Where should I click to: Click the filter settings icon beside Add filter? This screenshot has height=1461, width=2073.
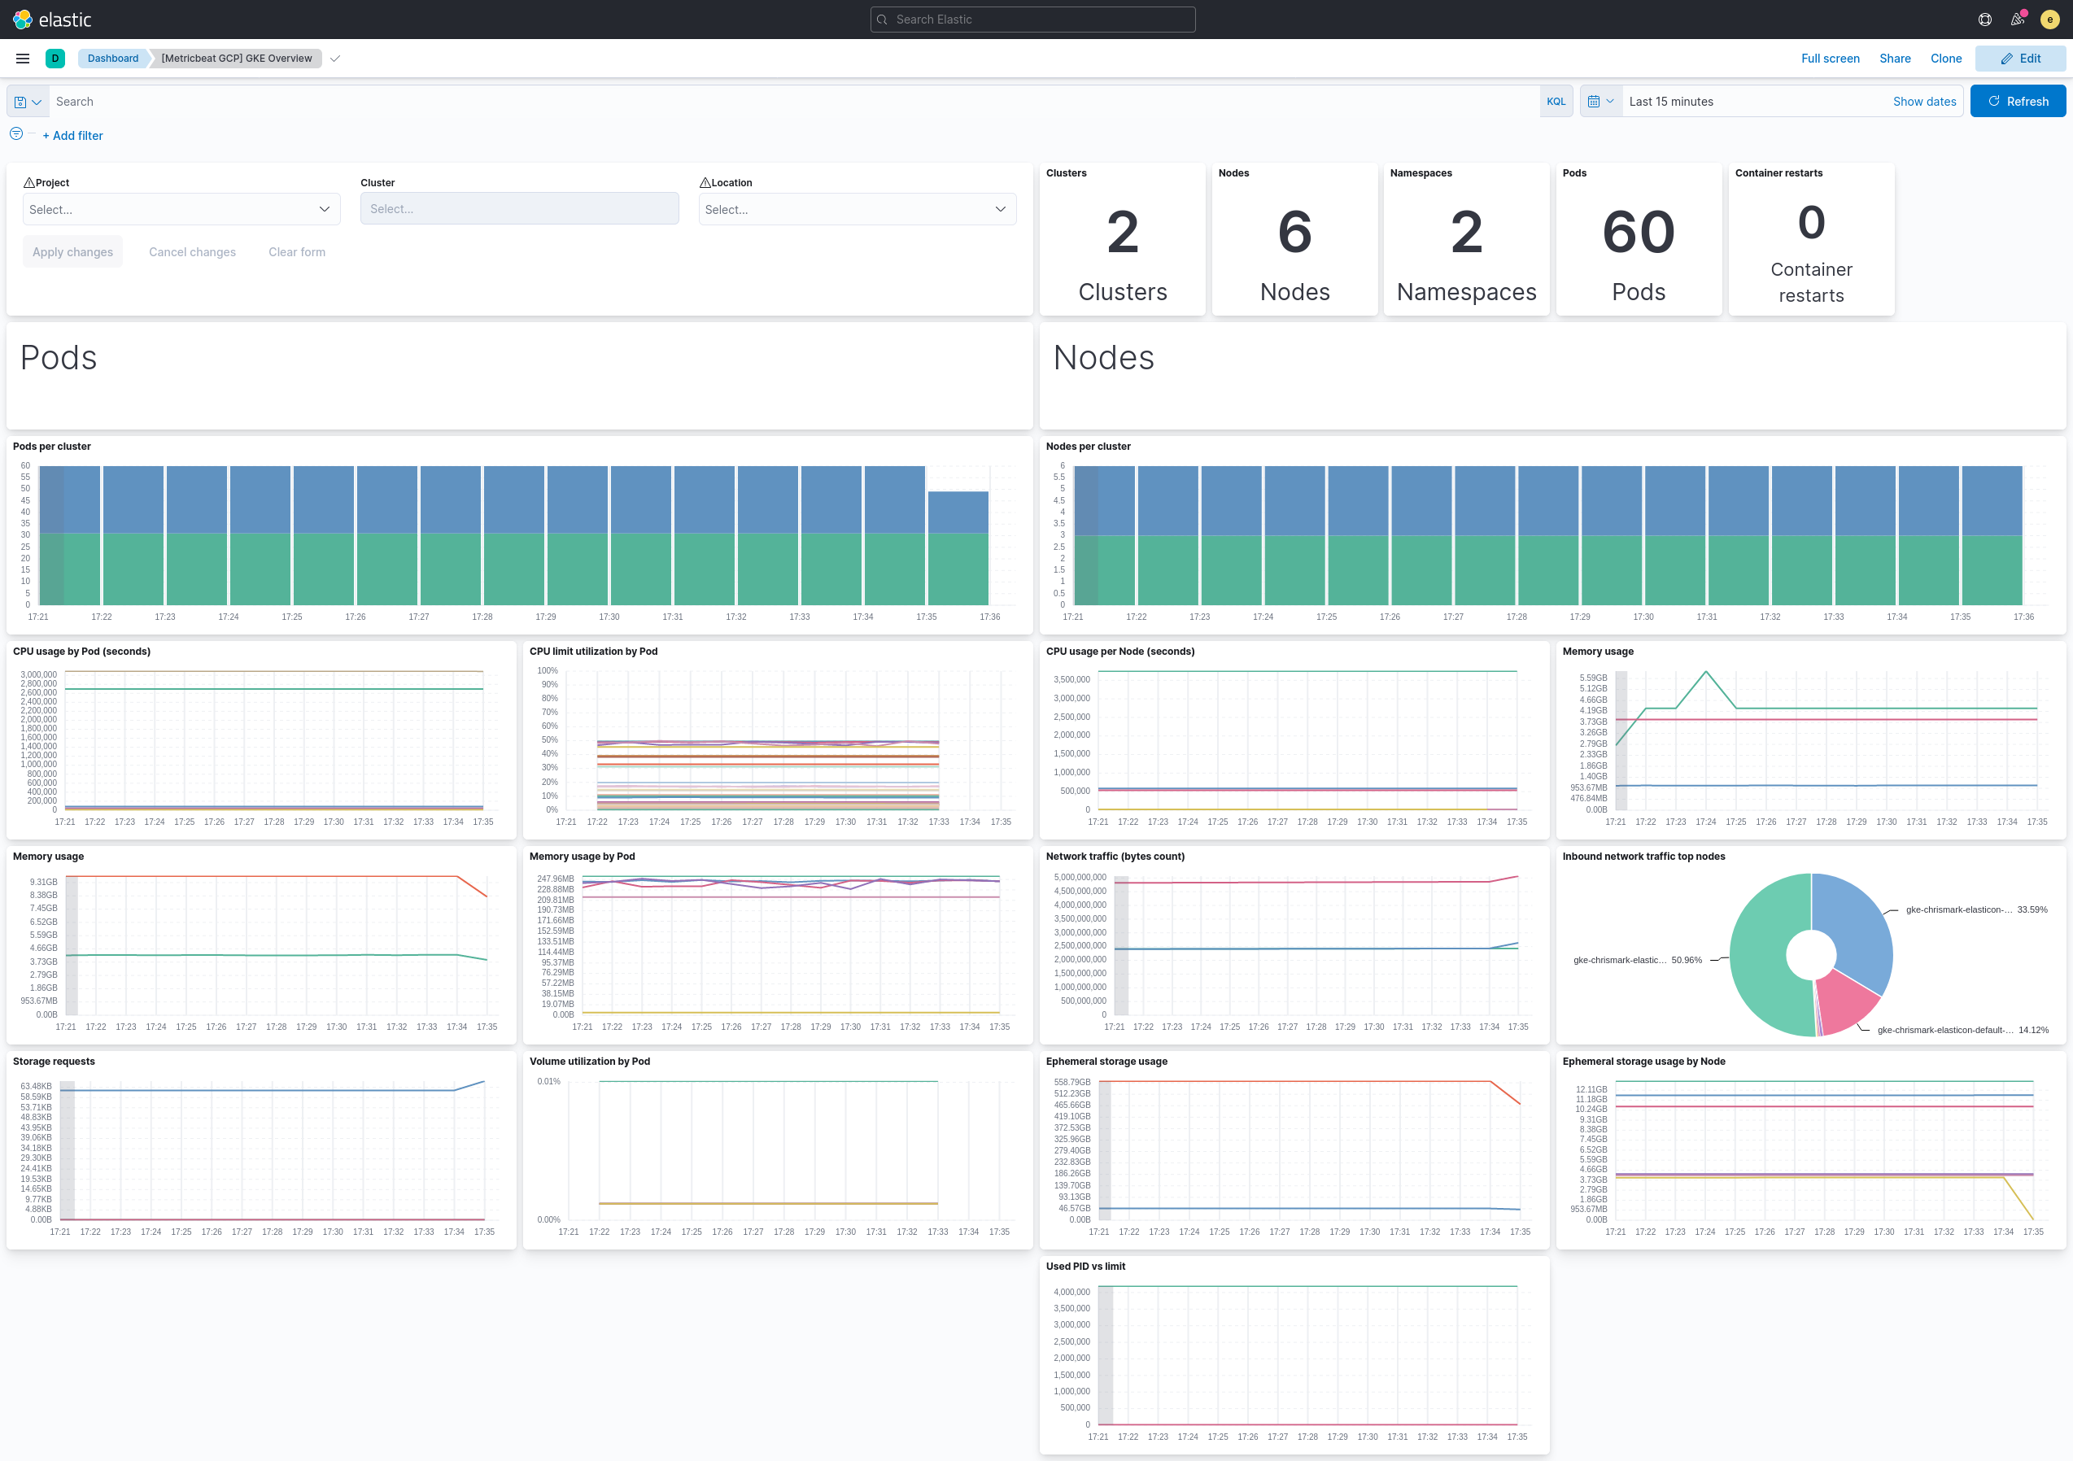16,133
